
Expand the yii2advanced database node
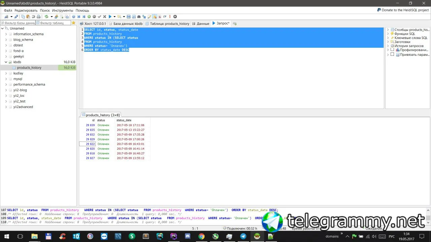click(x=6, y=107)
